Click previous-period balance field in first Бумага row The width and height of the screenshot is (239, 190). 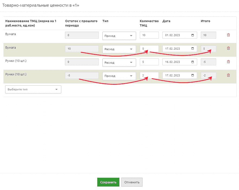pyautogui.click(x=82, y=35)
